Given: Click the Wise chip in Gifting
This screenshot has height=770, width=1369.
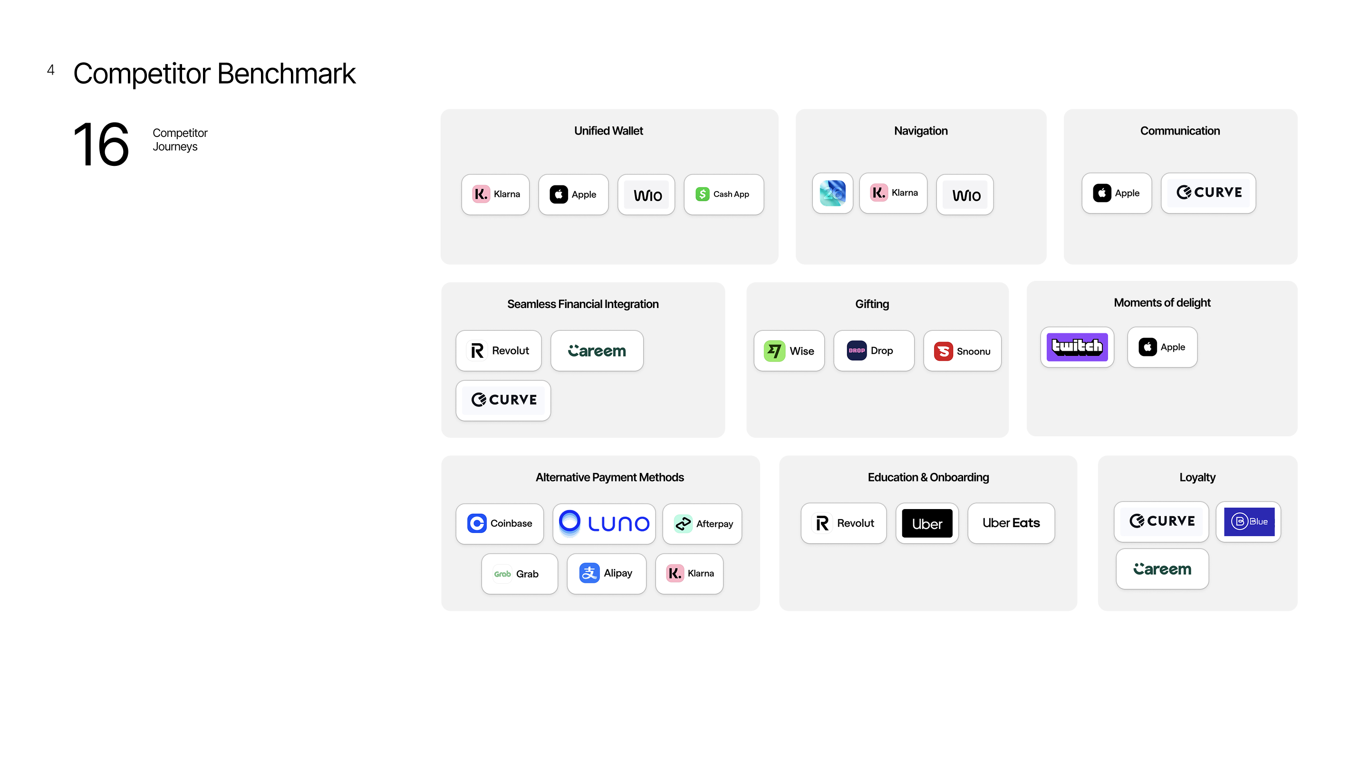Looking at the screenshot, I should click(x=789, y=351).
